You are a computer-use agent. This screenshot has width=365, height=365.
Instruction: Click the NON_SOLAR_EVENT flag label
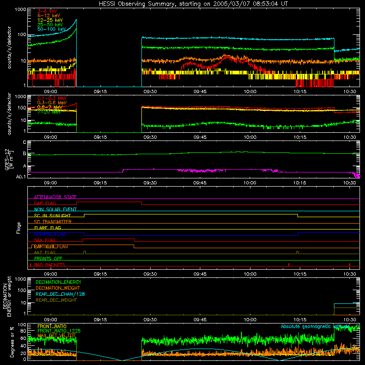click(55, 209)
